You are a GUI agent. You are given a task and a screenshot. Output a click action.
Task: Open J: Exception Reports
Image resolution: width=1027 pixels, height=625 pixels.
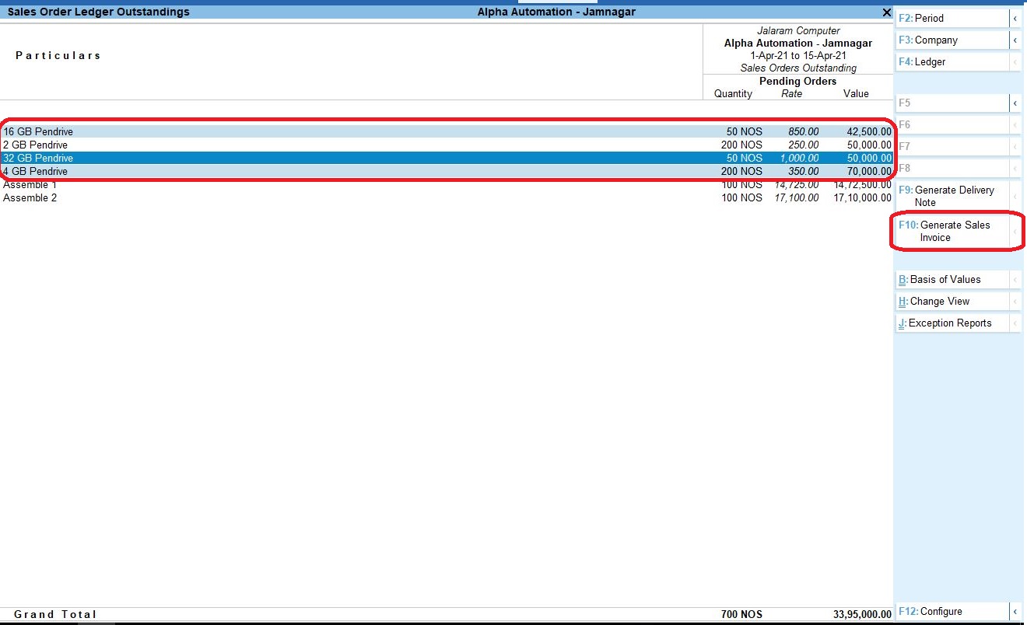[x=952, y=323]
